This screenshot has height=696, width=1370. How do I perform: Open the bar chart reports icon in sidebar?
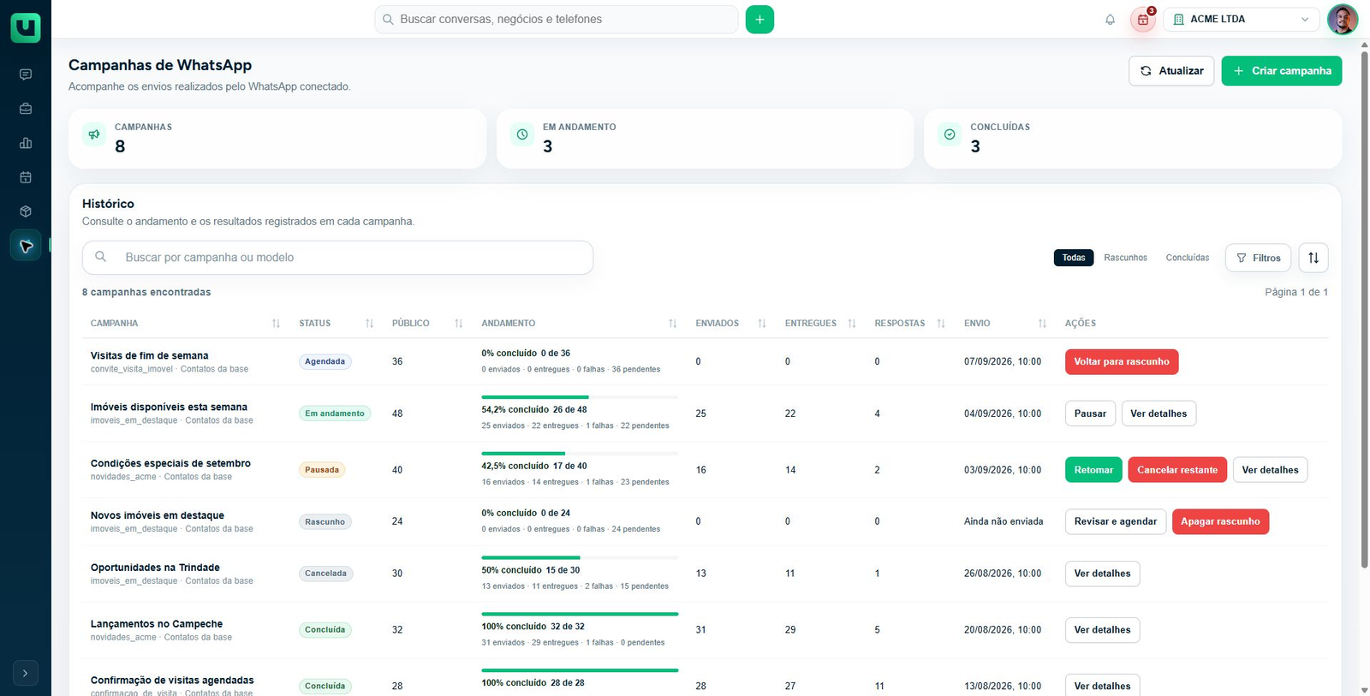point(26,143)
